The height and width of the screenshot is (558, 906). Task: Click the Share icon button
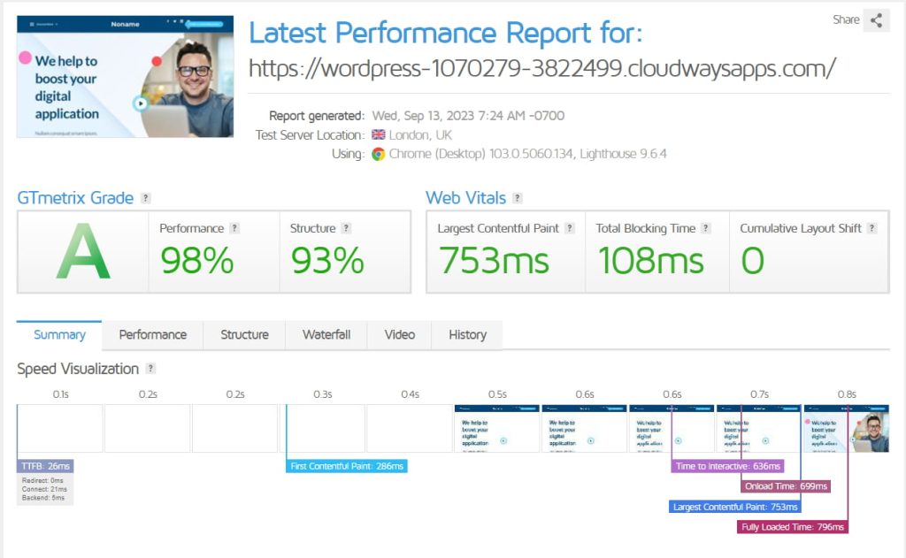[876, 20]
